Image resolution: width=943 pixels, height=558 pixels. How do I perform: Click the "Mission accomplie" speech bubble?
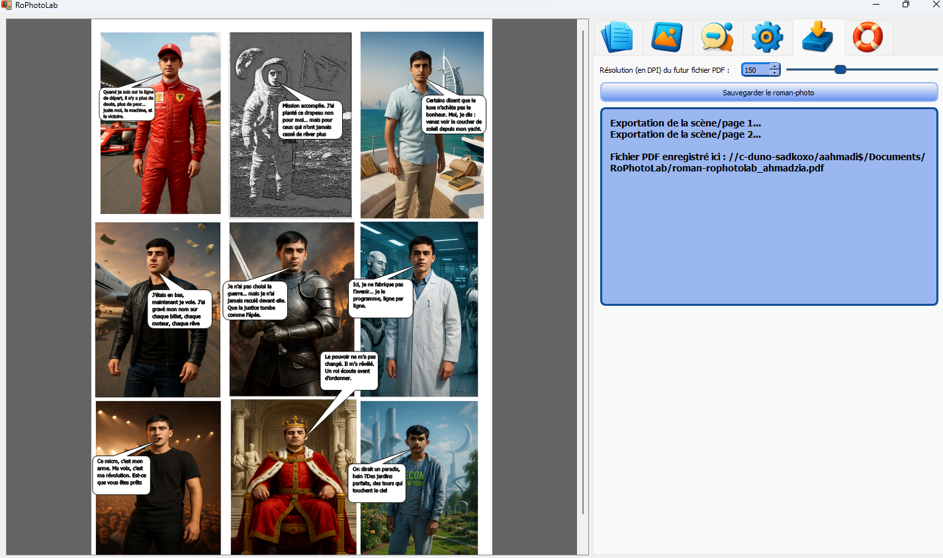(x=309, y=120)
